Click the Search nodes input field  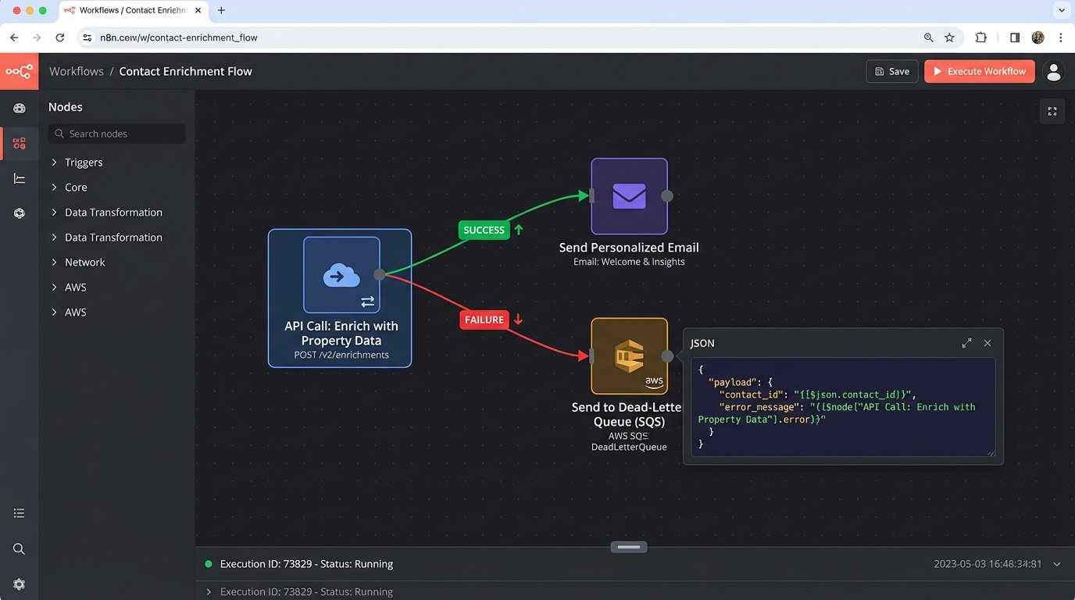click(117, 134)
